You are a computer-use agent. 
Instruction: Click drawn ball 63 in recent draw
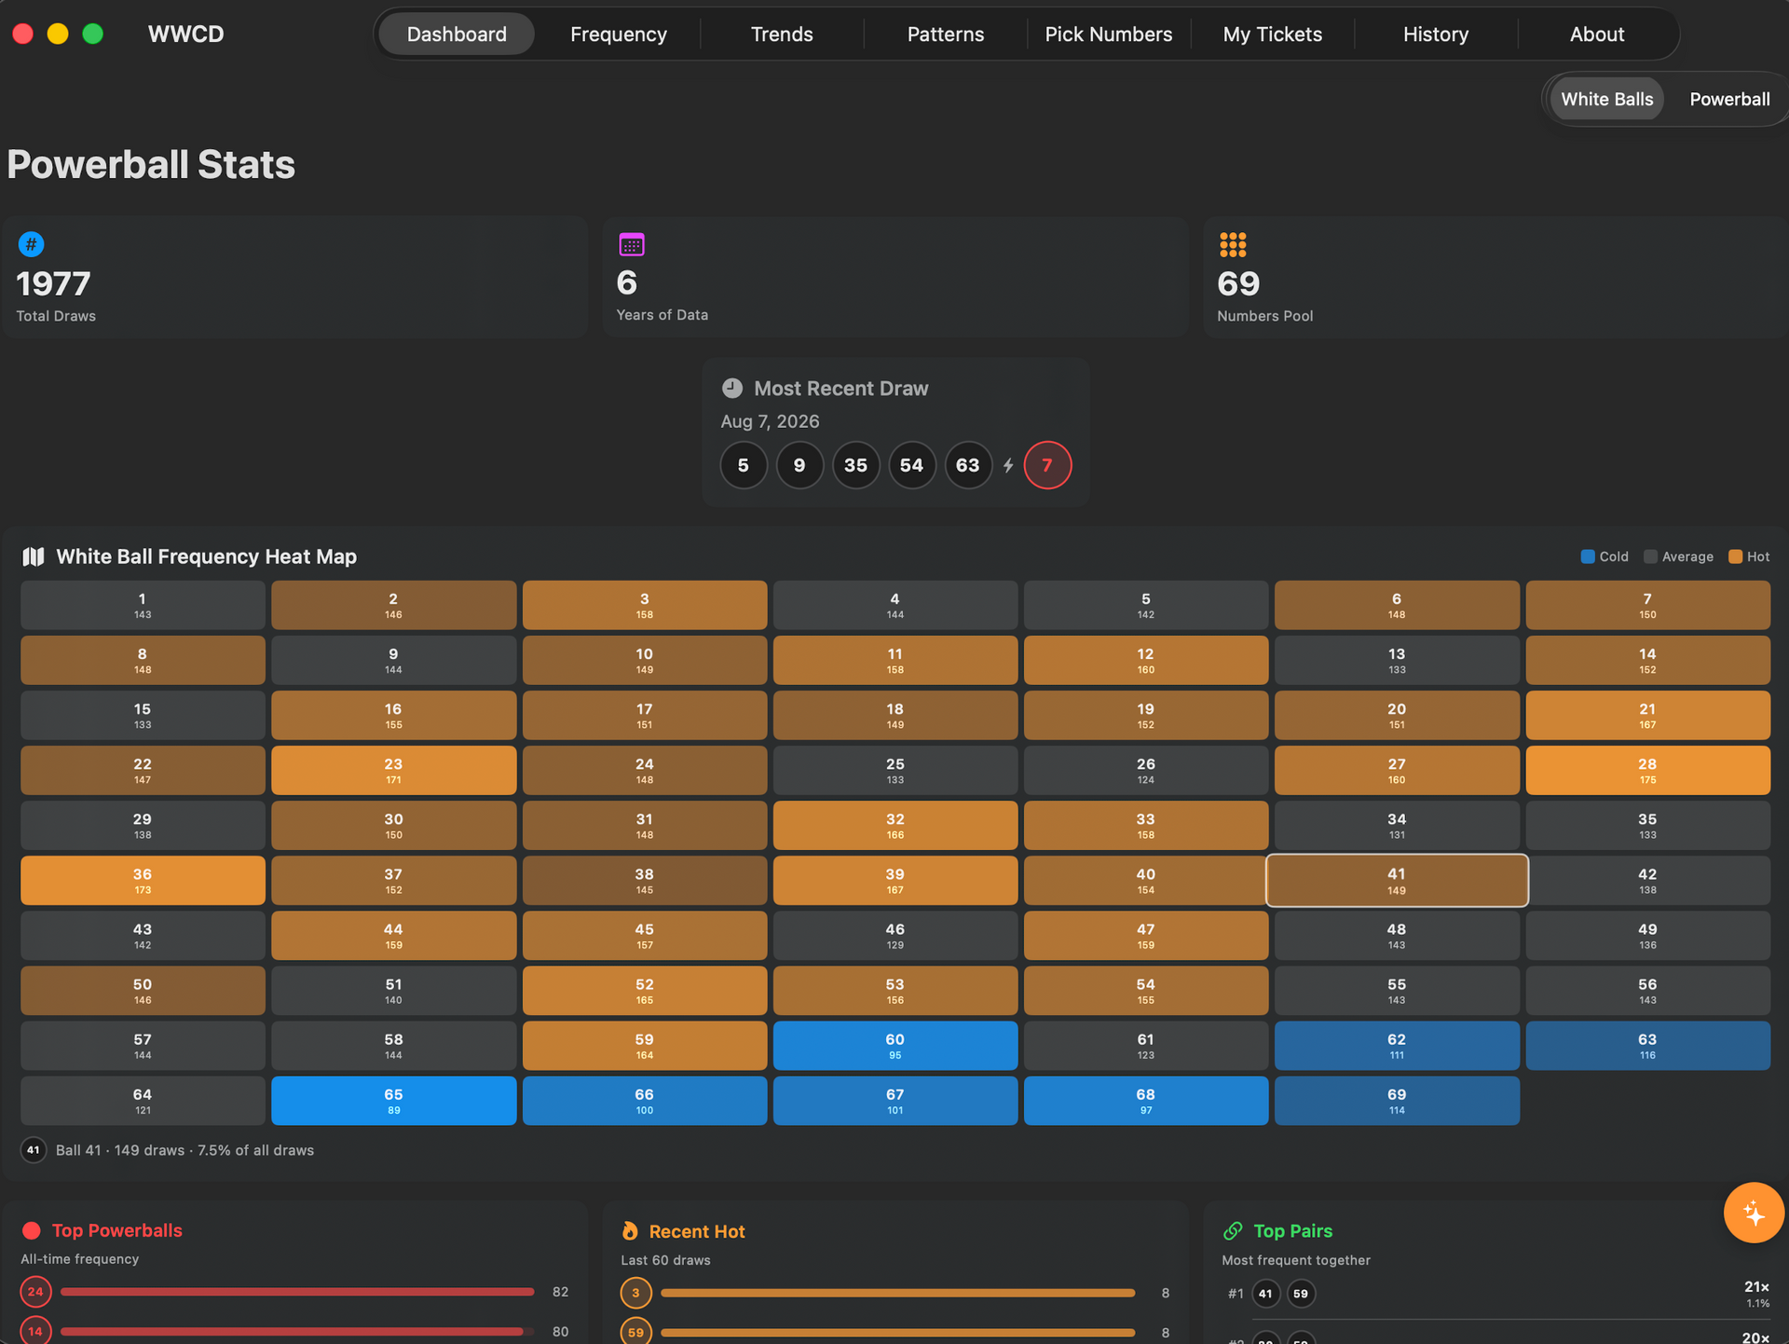point(968,465)
